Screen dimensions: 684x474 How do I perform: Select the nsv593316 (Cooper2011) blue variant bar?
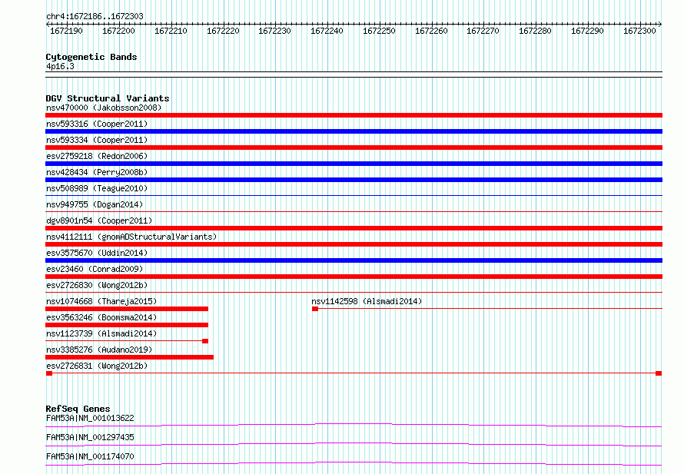point(354,131)
